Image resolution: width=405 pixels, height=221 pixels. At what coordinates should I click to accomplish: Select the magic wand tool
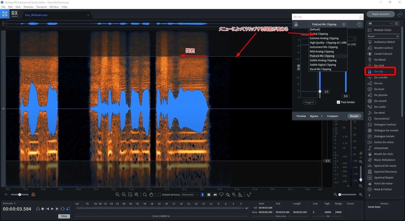click(x=234, y=195)
